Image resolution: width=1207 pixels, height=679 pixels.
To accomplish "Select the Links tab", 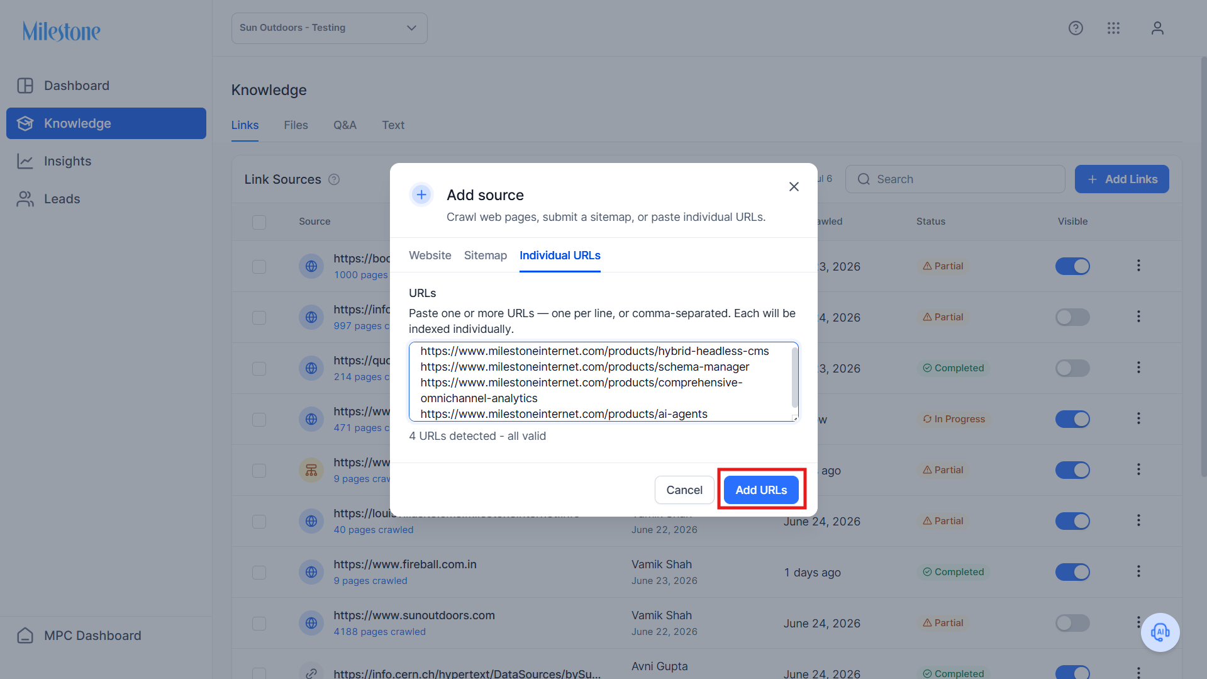I will tap(245, 125).
